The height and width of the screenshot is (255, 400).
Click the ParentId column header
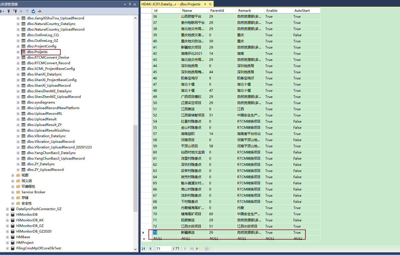pos(222,11)
